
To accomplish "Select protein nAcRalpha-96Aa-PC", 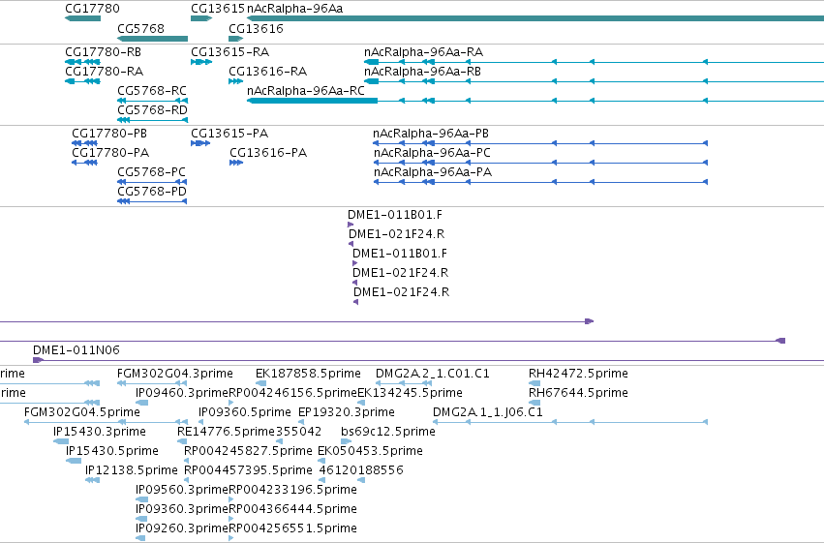I will click(432, 153).
